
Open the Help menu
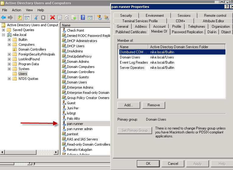[x=40, y=10]
